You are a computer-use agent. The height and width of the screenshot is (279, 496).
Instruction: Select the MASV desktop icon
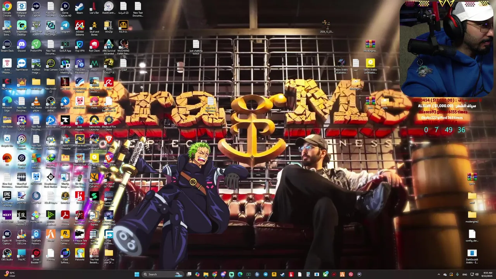[x=94, y=65]
